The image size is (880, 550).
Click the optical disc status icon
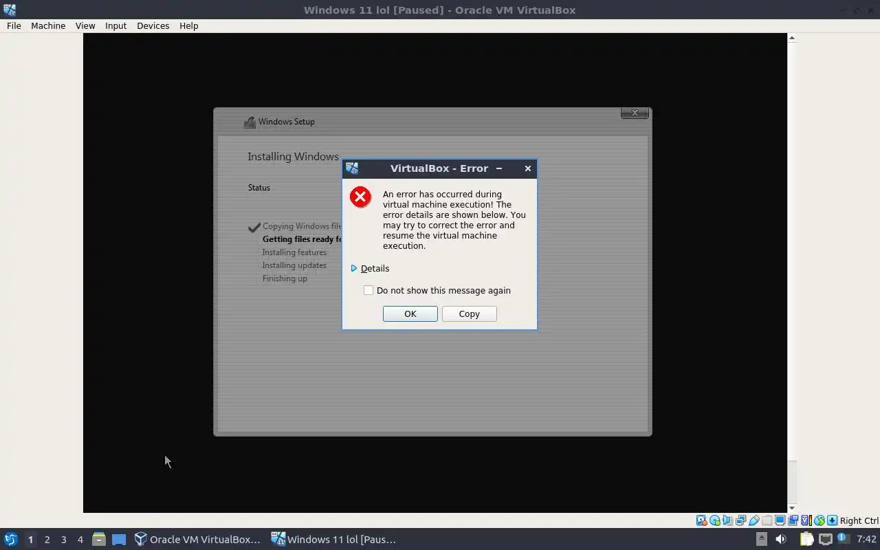pos(715,520)
